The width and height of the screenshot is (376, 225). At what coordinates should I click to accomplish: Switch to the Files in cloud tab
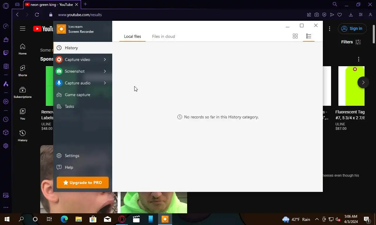[164, 36]
